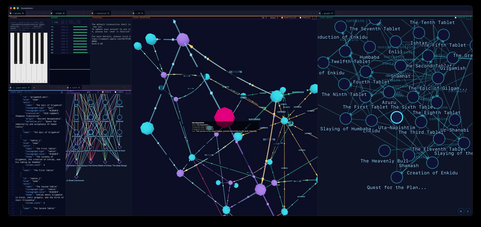
Task: Click the macOS green maximize window button
Action: pyautogui.click(x=18, y=8)
